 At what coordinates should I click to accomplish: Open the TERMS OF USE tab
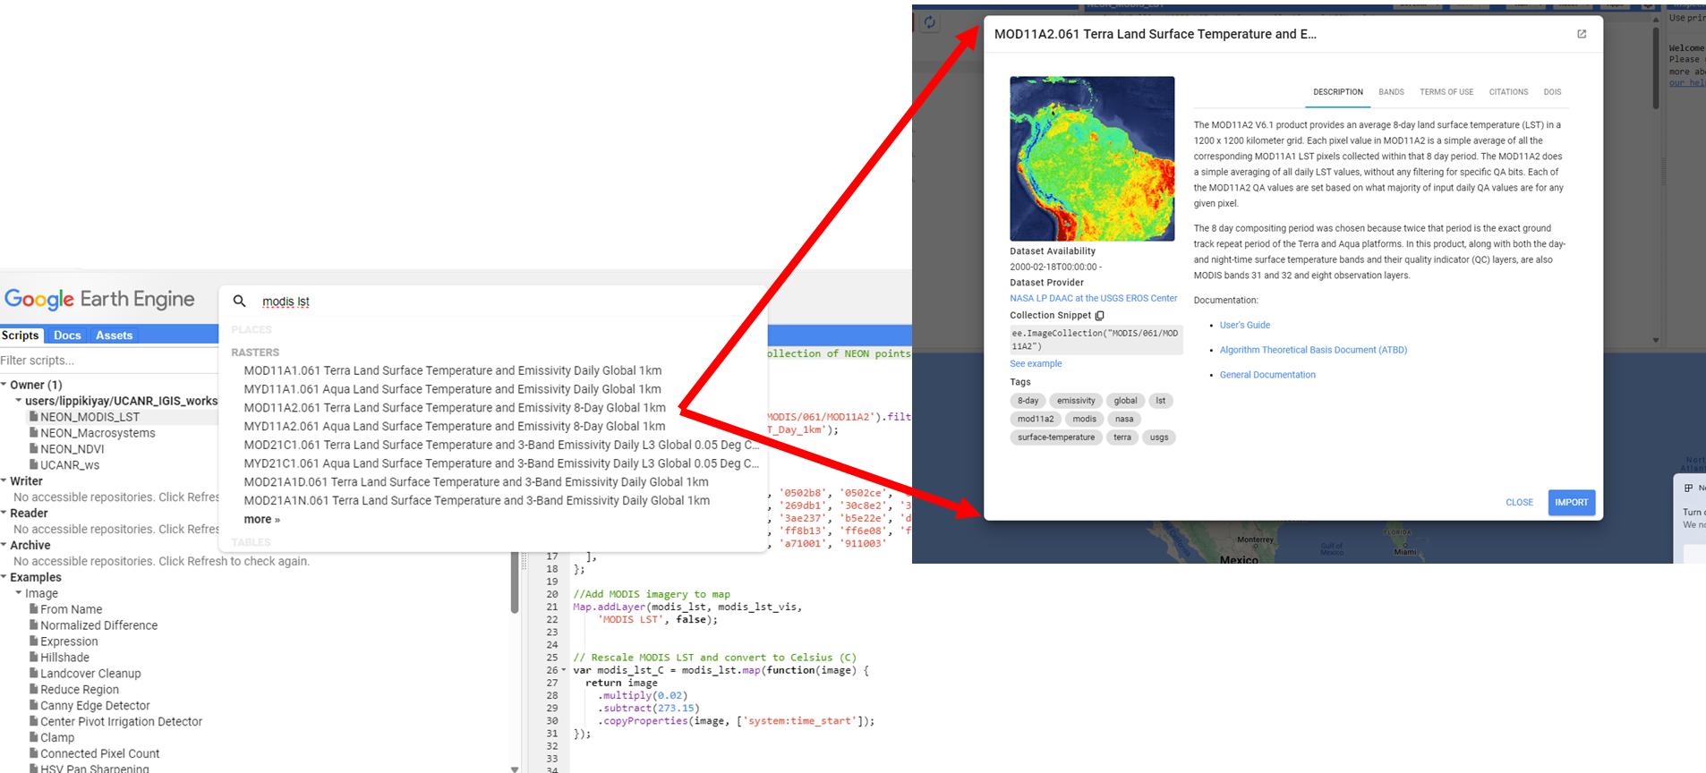click(x=1446, y=92)
